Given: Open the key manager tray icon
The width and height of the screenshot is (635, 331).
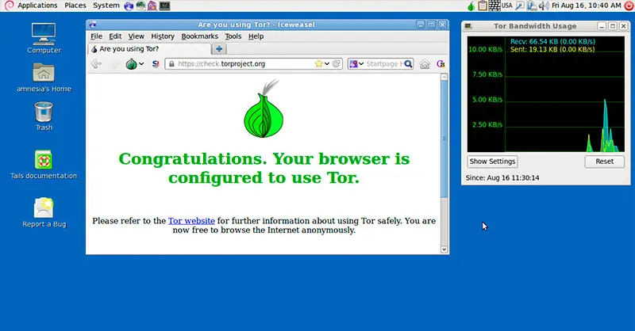Looking at the screenshot, I should [x=520, y=6].
